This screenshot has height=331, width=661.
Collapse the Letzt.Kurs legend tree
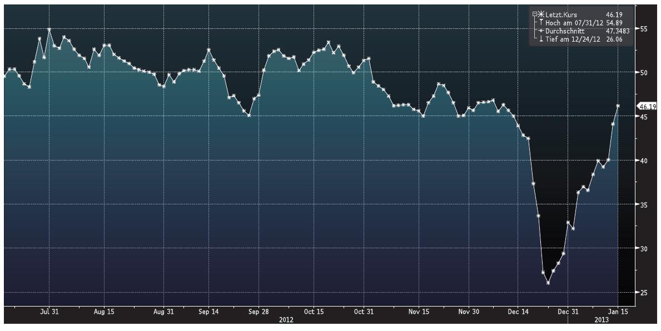pos(535,14)
